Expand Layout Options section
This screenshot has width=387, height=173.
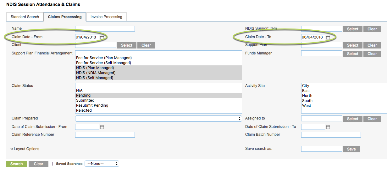25,149
